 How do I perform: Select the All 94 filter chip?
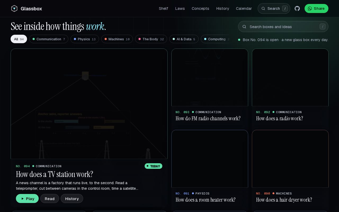point(19,39)
